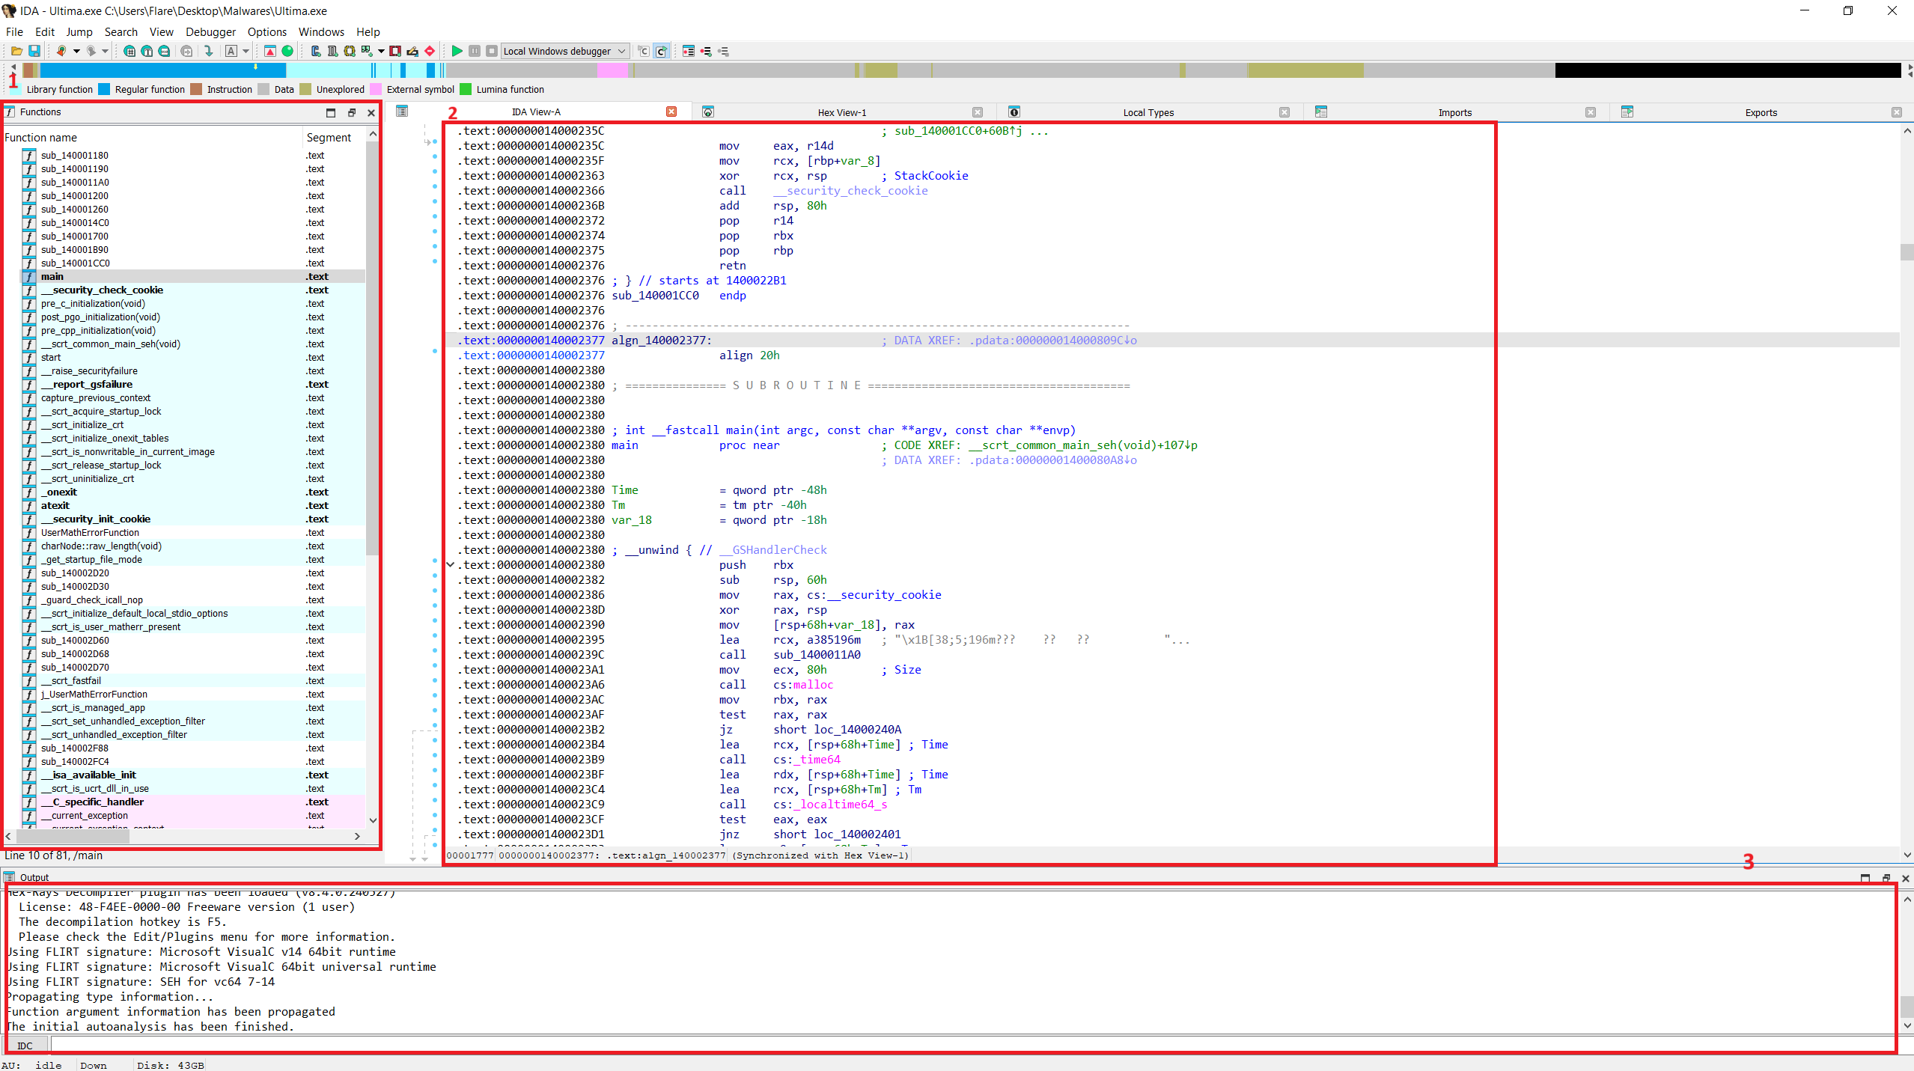Click the jump-down arrow toolbar icon

208,51
